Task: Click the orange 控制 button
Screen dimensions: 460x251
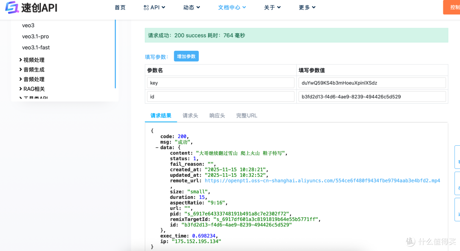Action: click(x=454, y=7)
